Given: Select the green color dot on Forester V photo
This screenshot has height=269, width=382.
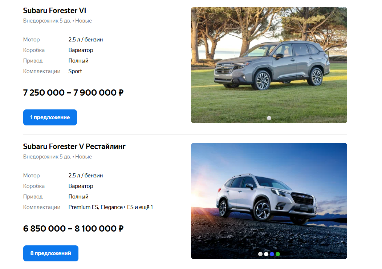Looking at the screenshot, I should coord(278,254).
